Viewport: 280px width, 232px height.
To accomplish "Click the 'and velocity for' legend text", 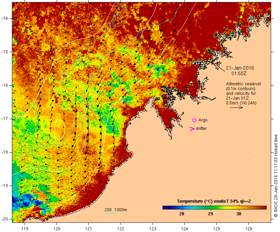I will tap(241, 93).
